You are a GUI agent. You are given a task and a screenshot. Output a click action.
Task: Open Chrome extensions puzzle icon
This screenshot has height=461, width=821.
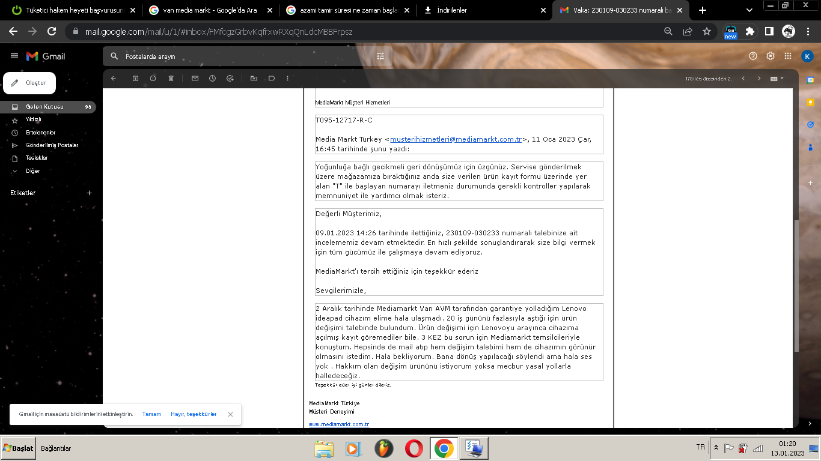pos(749,31)
